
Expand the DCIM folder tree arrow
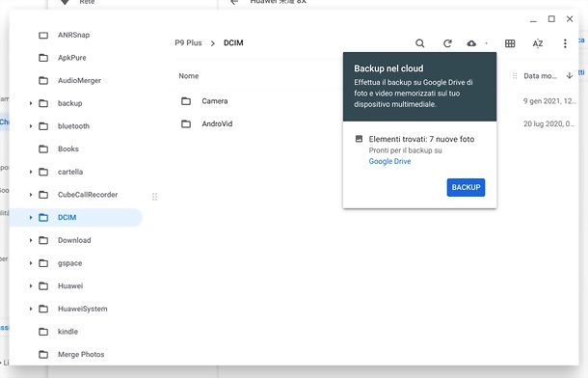31,218
